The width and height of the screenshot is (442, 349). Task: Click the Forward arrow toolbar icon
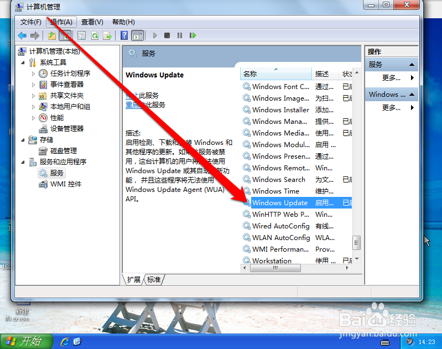34,35
